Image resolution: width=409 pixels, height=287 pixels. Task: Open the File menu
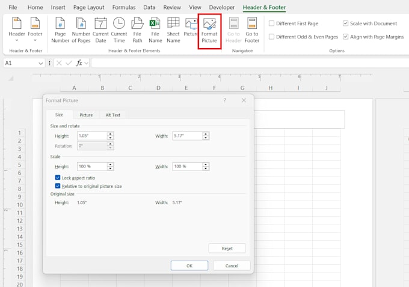13,7
